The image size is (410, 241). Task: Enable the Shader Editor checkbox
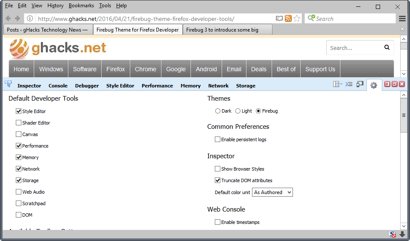(18, 123)
